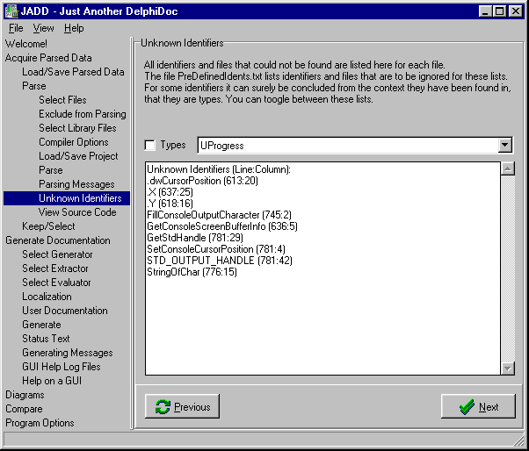Viewport: 529px width, 451px height.
Task: Select Compare in the sidebar
Action: point(24,409)
